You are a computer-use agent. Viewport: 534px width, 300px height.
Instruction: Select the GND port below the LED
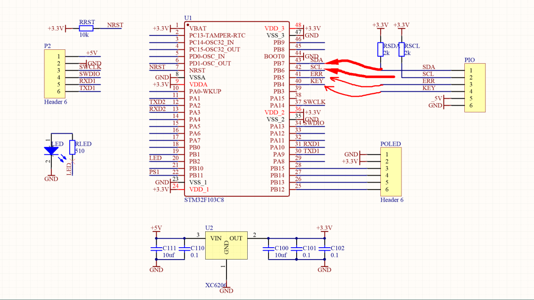[51, 177]
